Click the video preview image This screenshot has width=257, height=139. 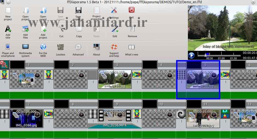tap(222, 28)
